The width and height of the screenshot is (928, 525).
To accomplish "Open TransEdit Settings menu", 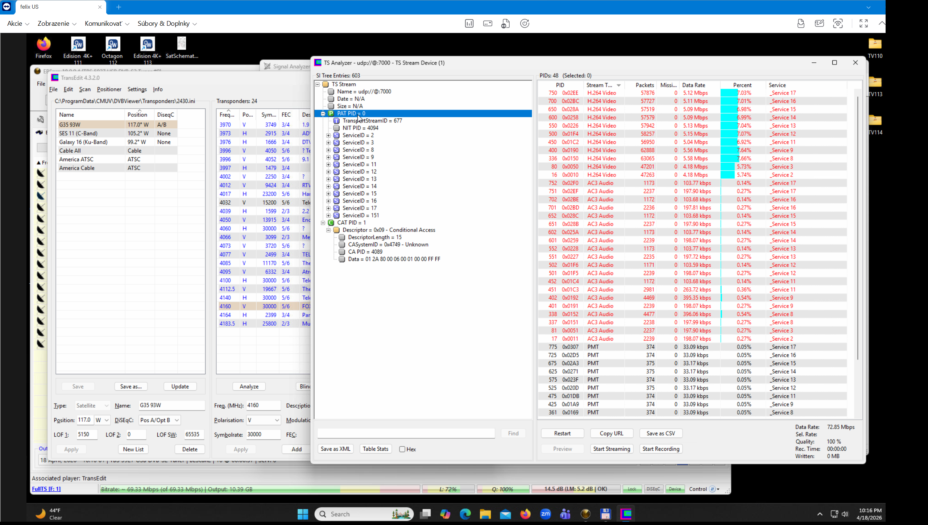I will pos(137,89).
